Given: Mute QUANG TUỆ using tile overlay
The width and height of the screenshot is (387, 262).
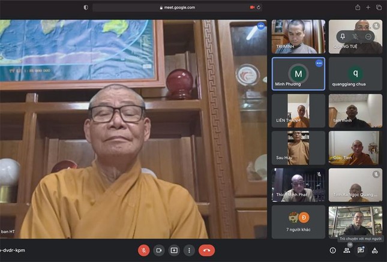Looking at the screenshot, I should click(x=355, y=37).
